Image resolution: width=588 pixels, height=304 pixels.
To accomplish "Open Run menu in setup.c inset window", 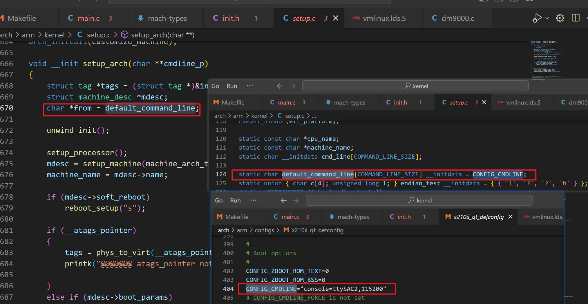I will [232, 86].
